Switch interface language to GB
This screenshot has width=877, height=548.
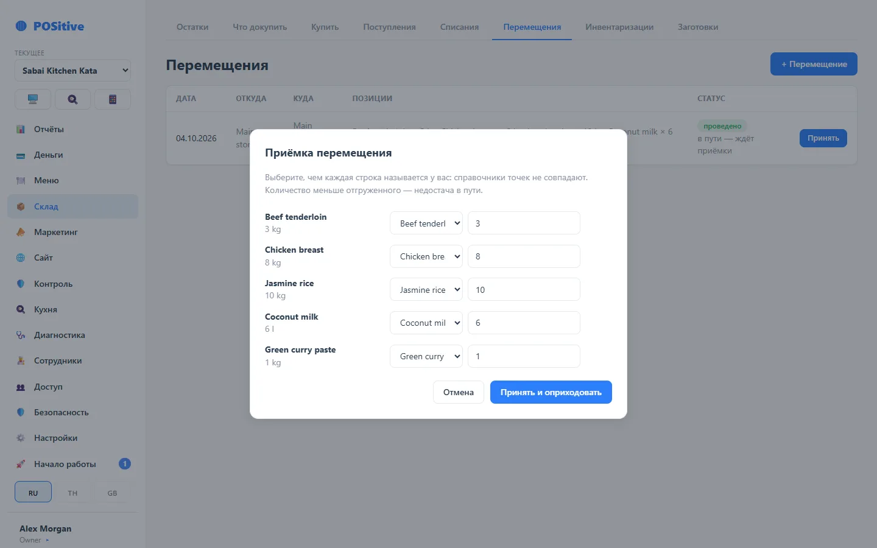112,493
